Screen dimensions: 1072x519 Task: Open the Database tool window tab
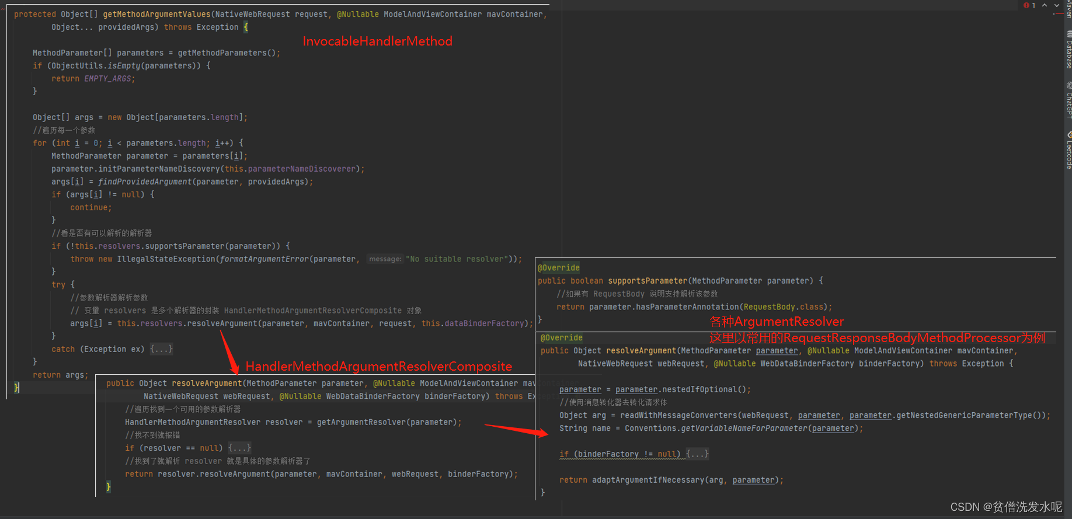click(1068, 50)
